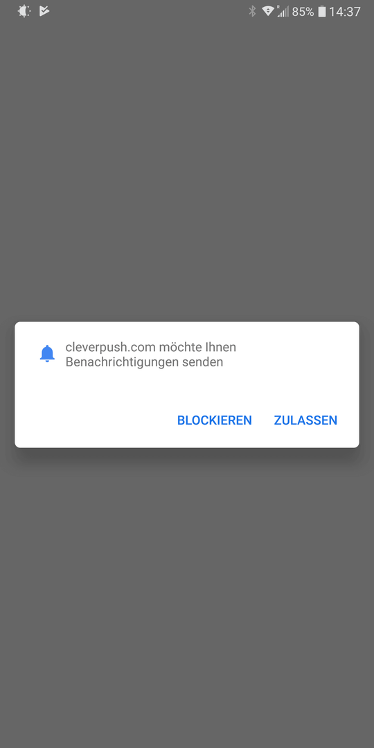Viewport: 374px width, 748px height.
Task: Tap the 14:37 clock in status bar
Action: point(344,12)
